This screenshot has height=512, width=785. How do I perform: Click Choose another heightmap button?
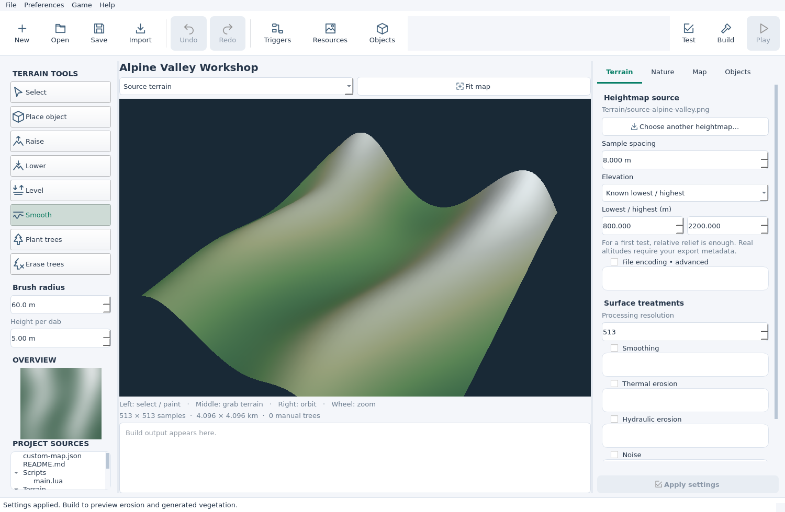[685, 127]
